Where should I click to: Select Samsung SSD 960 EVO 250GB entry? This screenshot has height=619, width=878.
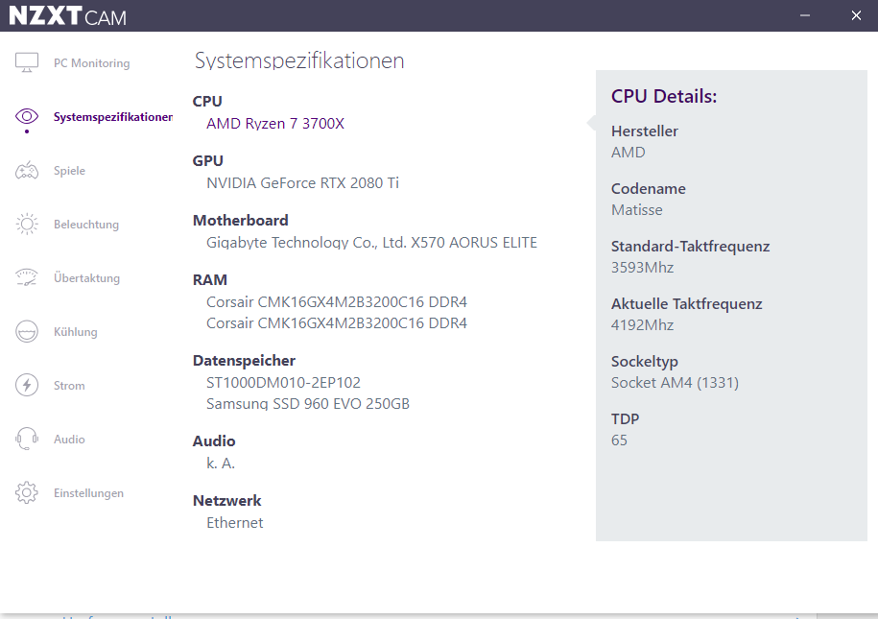tap(308, 404)
